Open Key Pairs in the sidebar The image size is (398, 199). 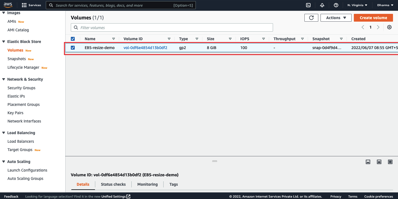[15, 113]
